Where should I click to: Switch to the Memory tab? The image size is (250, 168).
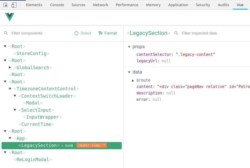pos(153,5)
